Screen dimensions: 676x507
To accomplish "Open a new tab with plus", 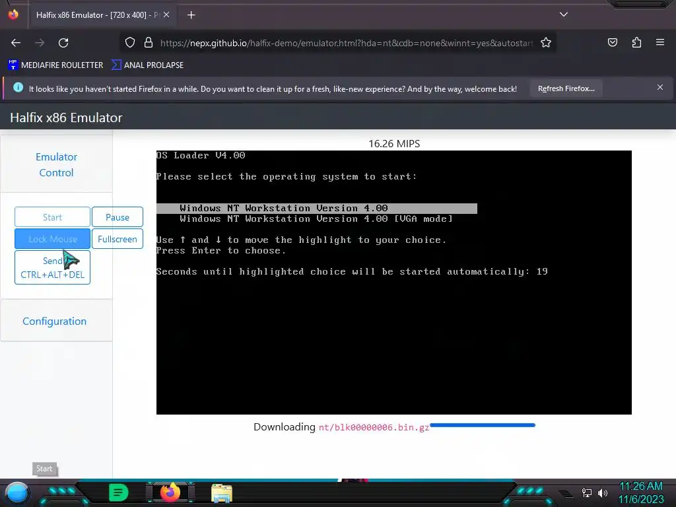I will (x=191, y=15).
